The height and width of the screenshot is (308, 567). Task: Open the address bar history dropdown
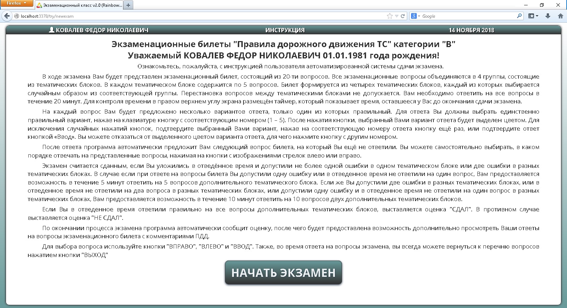(x=397, y=16)
